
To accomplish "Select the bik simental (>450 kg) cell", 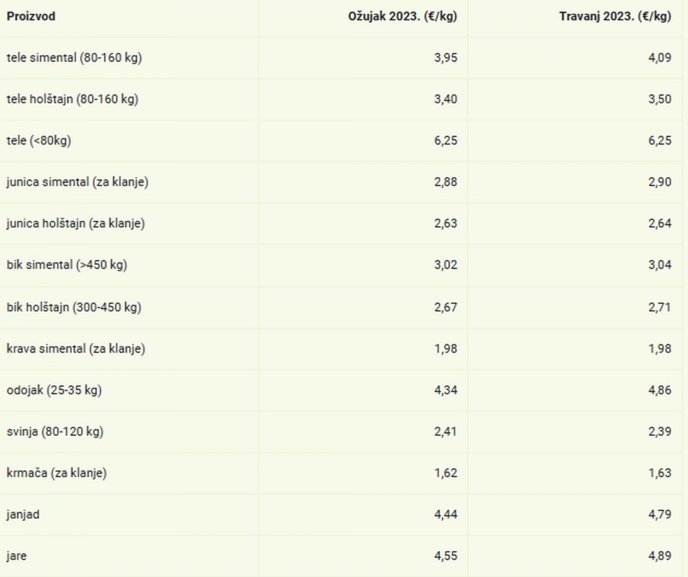I will pos(67,266).
